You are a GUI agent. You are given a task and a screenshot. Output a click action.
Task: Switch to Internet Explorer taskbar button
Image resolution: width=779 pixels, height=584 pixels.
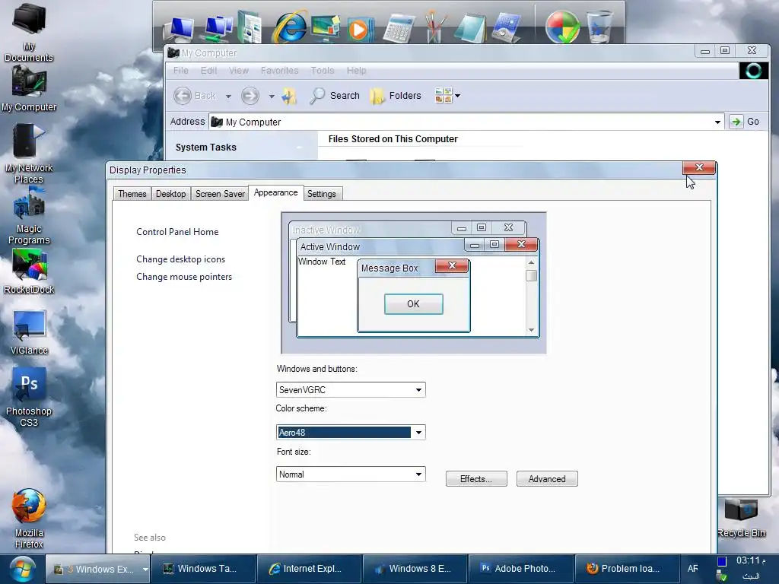click(309, 569)
